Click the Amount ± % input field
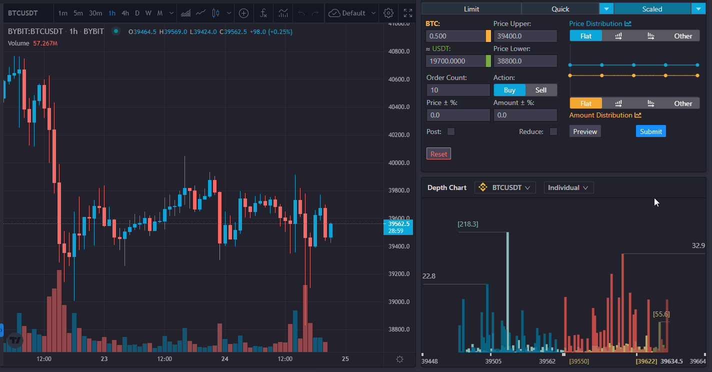 pos(525,115)
